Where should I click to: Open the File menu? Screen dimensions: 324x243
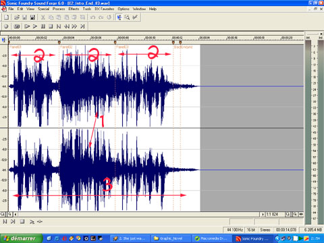click(x=11, y=9)
